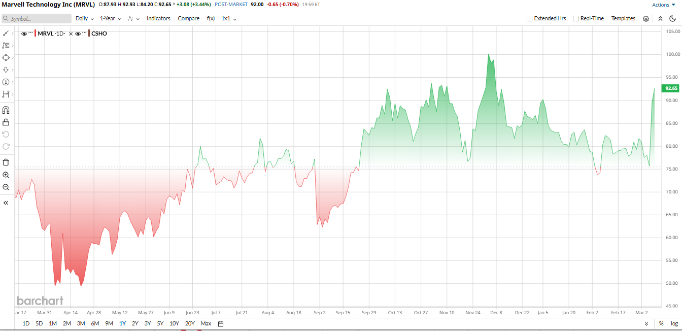Select the 1D time range
The width and height of the screenshot is (682, 331).
[x=26, y=323]
